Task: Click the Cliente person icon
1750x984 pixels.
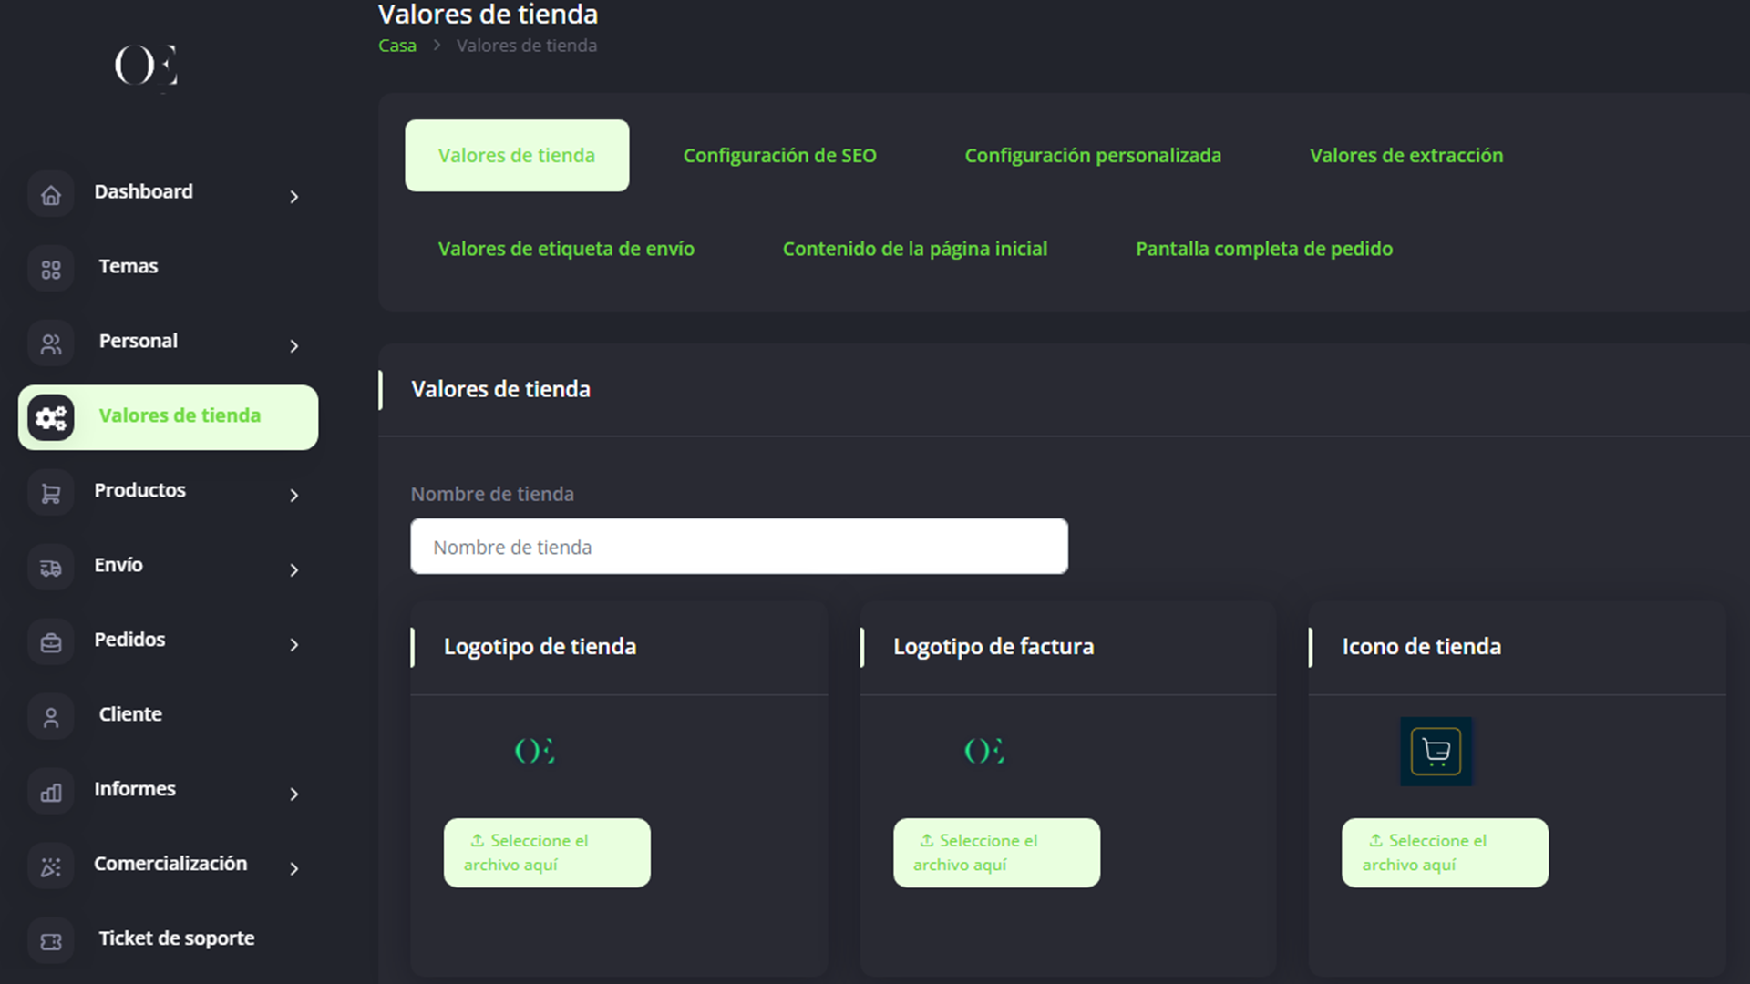Action: coord(51,718)
